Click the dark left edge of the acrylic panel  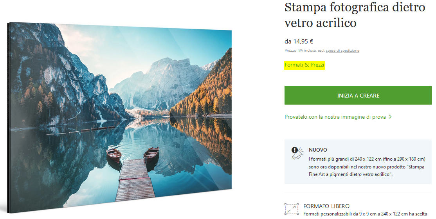tap(8, 118)
